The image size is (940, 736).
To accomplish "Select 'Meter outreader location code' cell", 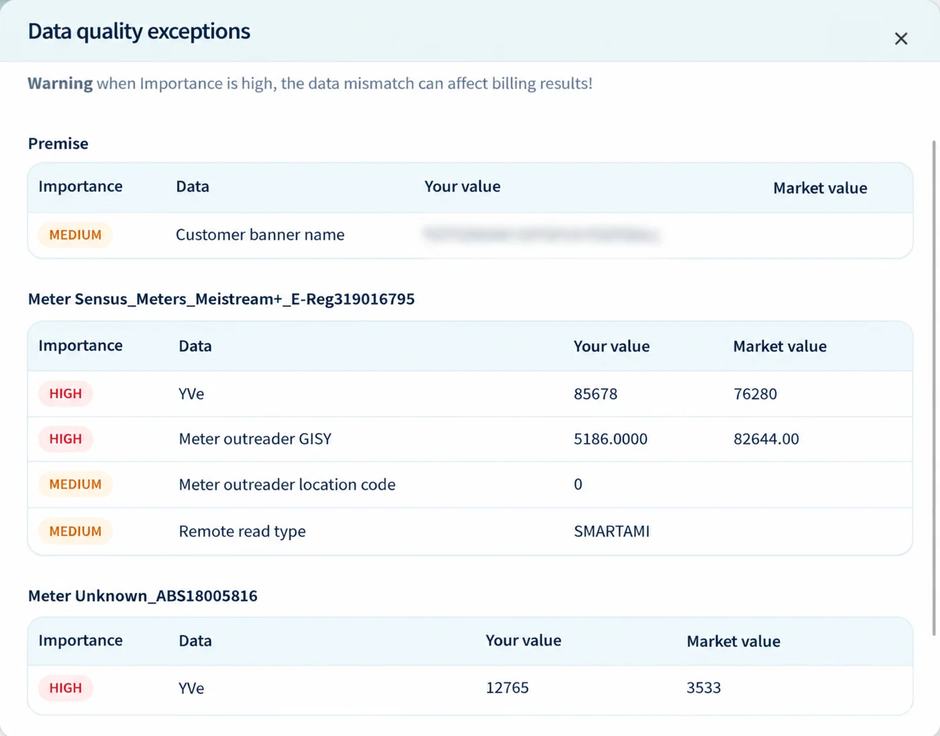I will point(287,485).
